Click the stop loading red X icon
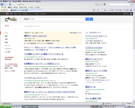The image size is (135, 108). 101,4
